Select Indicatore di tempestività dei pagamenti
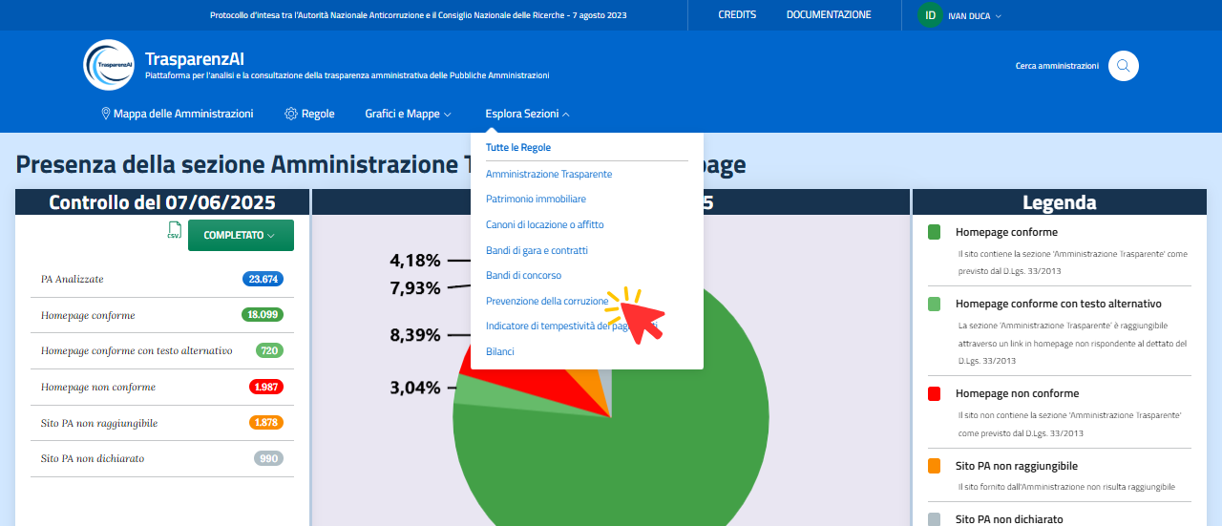 pyautogui.click(x=571, y=326)
